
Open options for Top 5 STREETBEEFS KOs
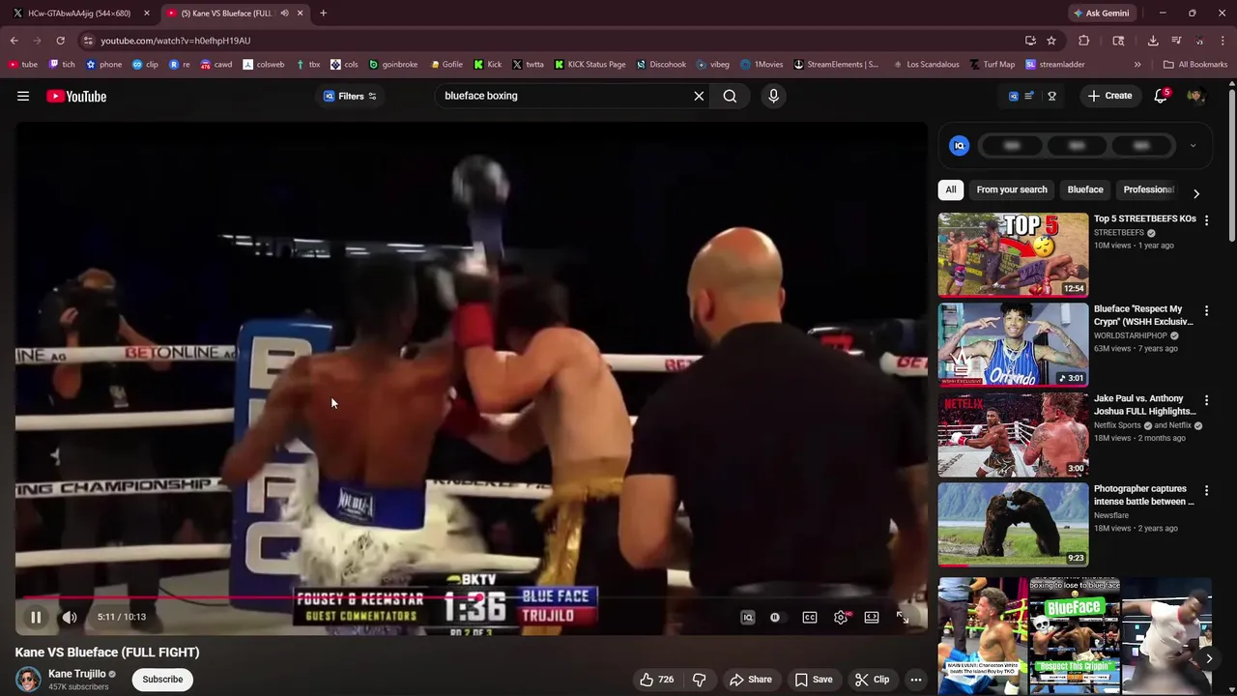pyautogui.click(x=1206, y=220)
